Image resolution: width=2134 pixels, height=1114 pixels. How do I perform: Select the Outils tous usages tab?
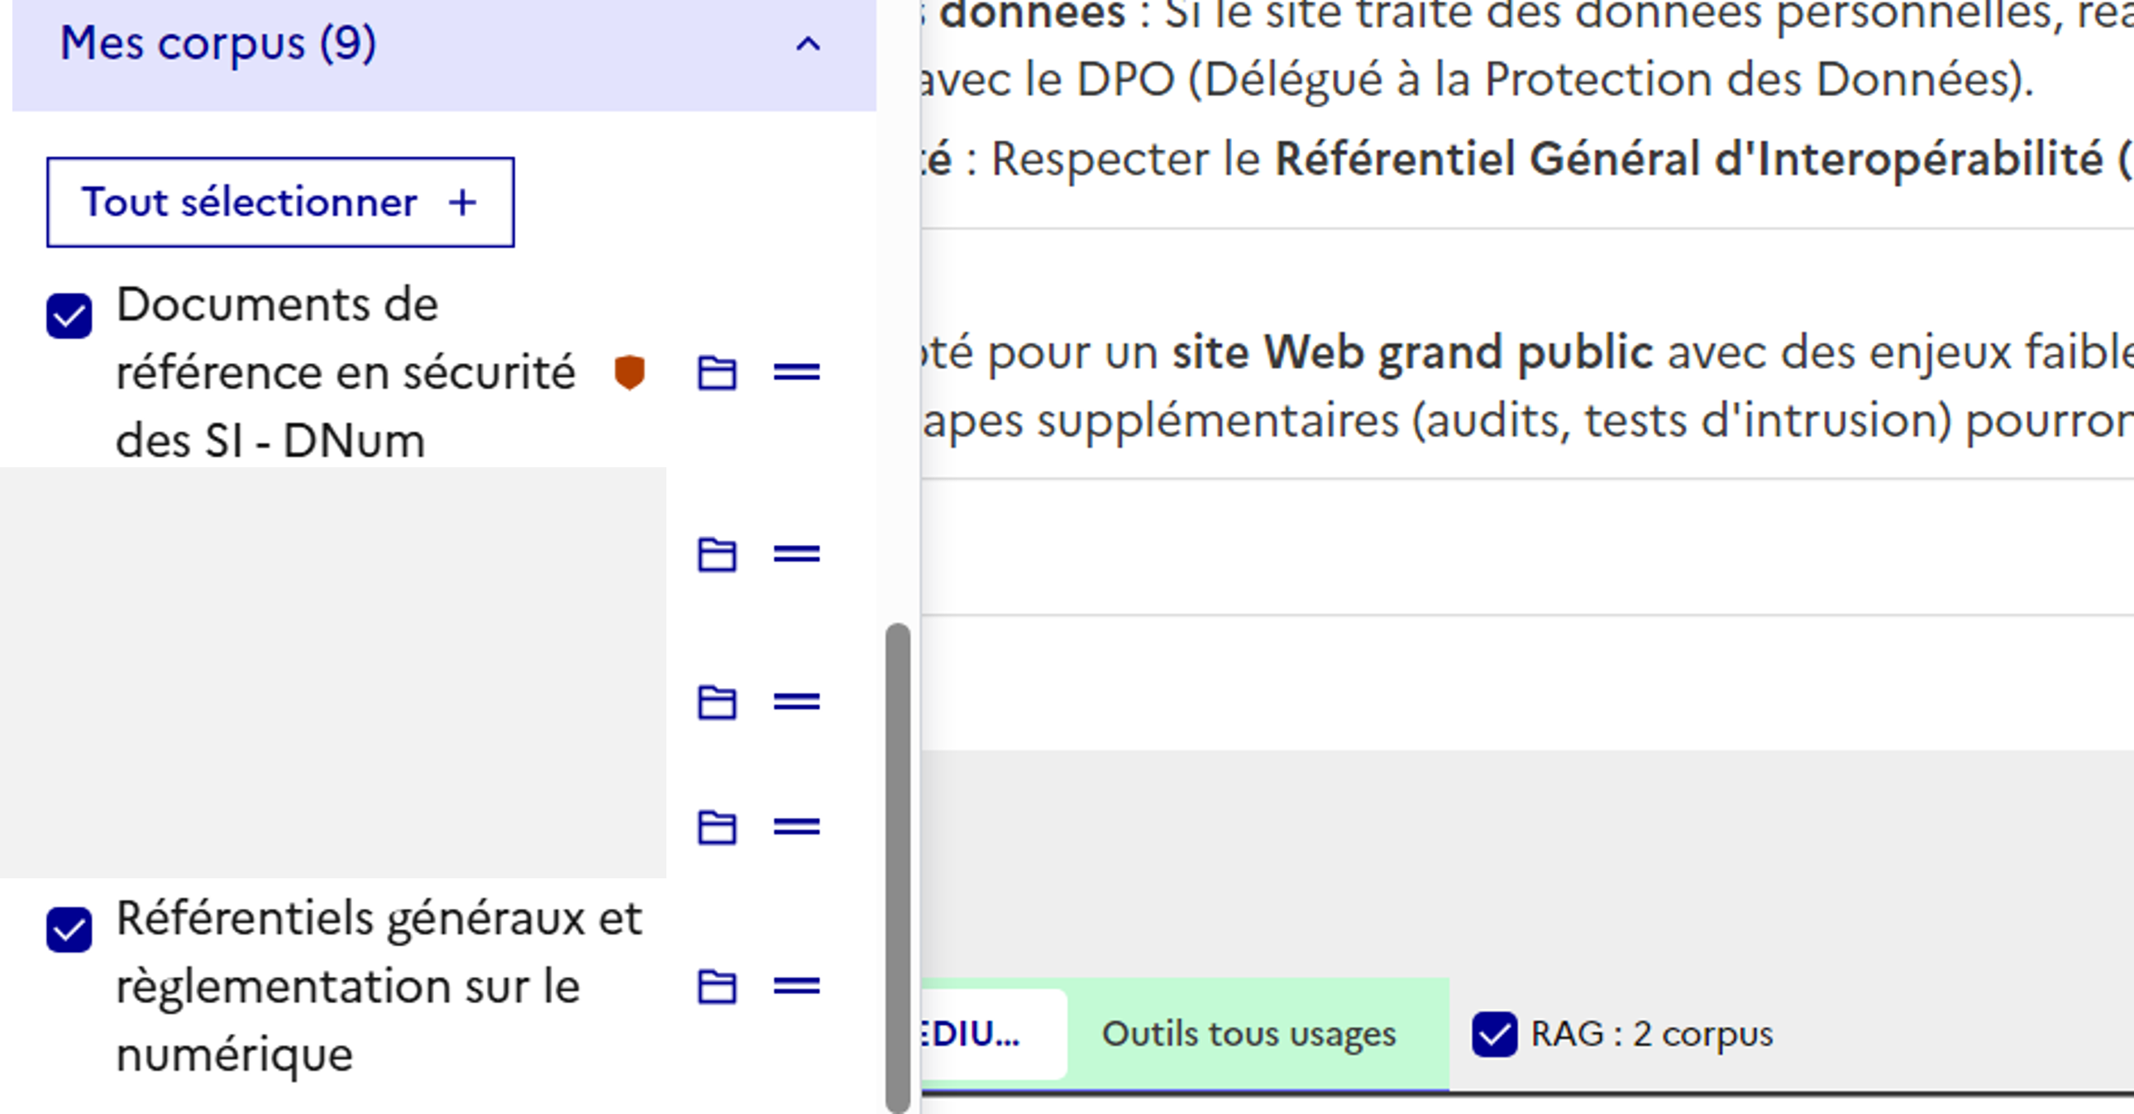(x=1248, y=1035)
